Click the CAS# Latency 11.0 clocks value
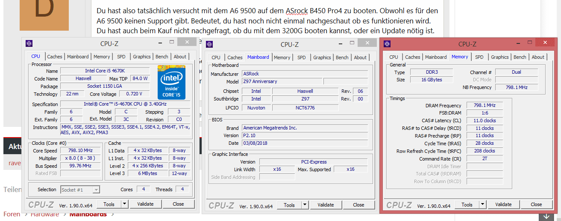This screenshot has width=561, height=221. pos(485,121)
